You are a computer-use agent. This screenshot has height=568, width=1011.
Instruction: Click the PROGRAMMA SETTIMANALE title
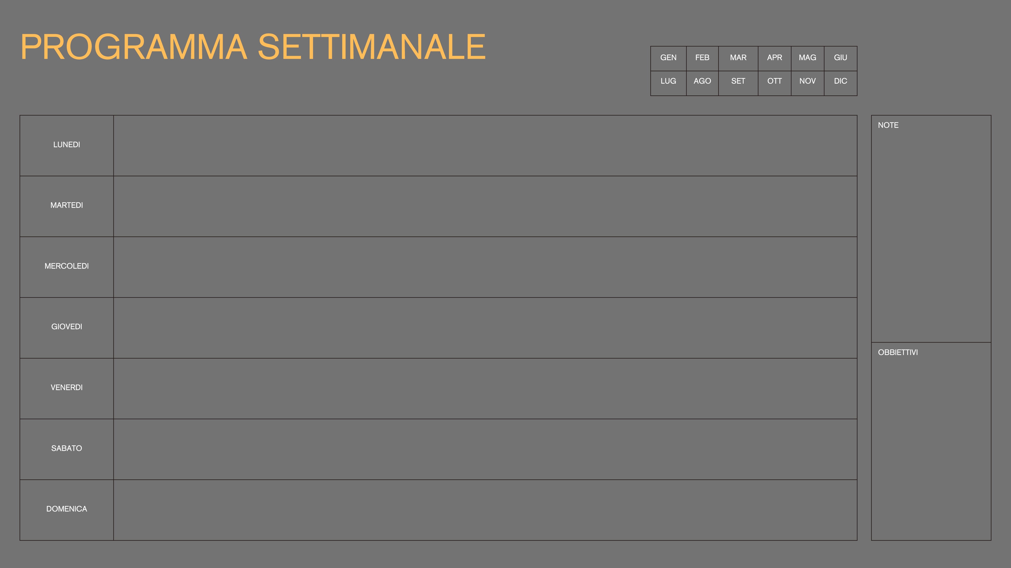pos(253,47)
